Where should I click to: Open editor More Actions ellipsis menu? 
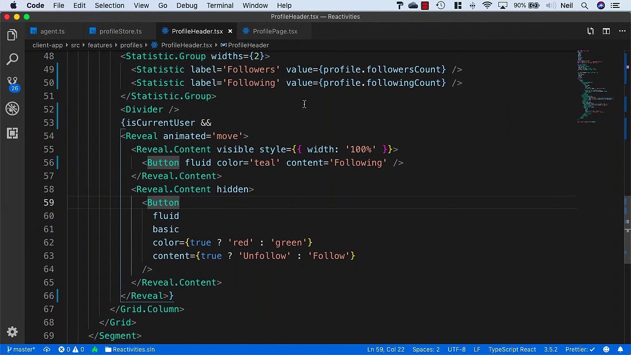click(622, 31)
